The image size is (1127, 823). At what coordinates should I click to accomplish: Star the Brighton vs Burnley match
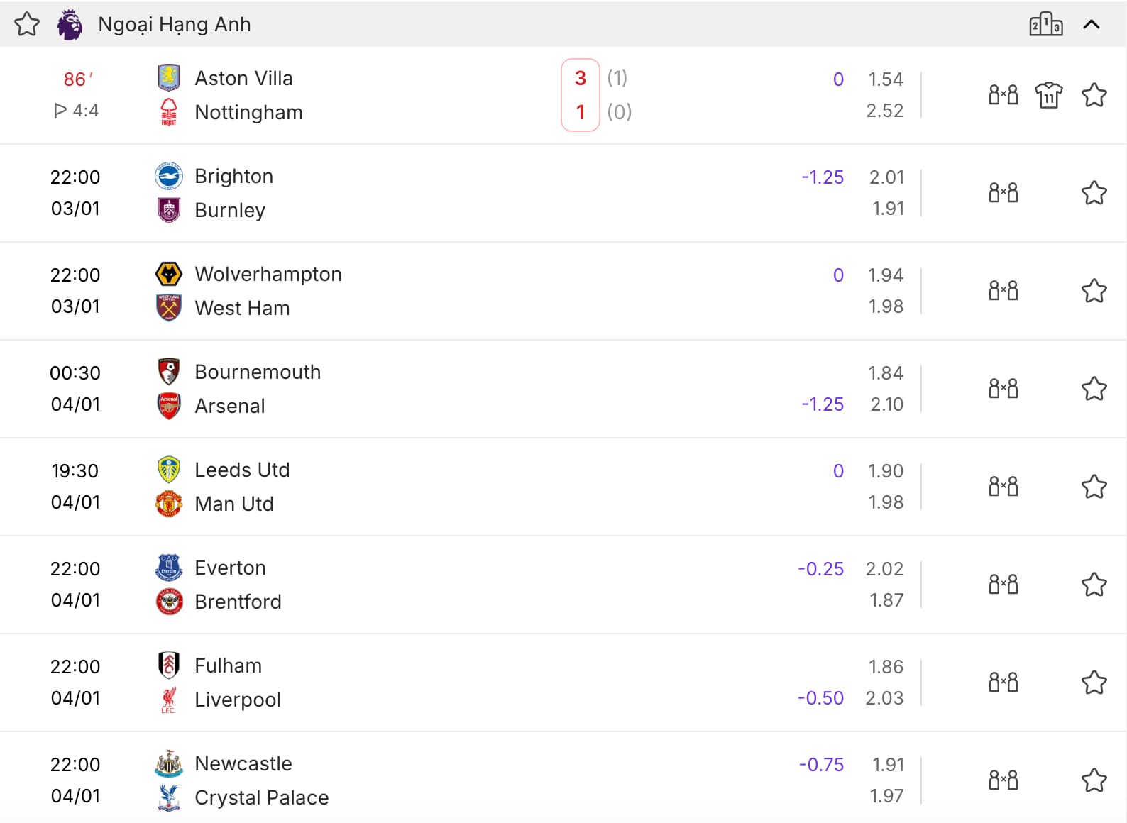pyautogui.click(x=1094, y=193)
